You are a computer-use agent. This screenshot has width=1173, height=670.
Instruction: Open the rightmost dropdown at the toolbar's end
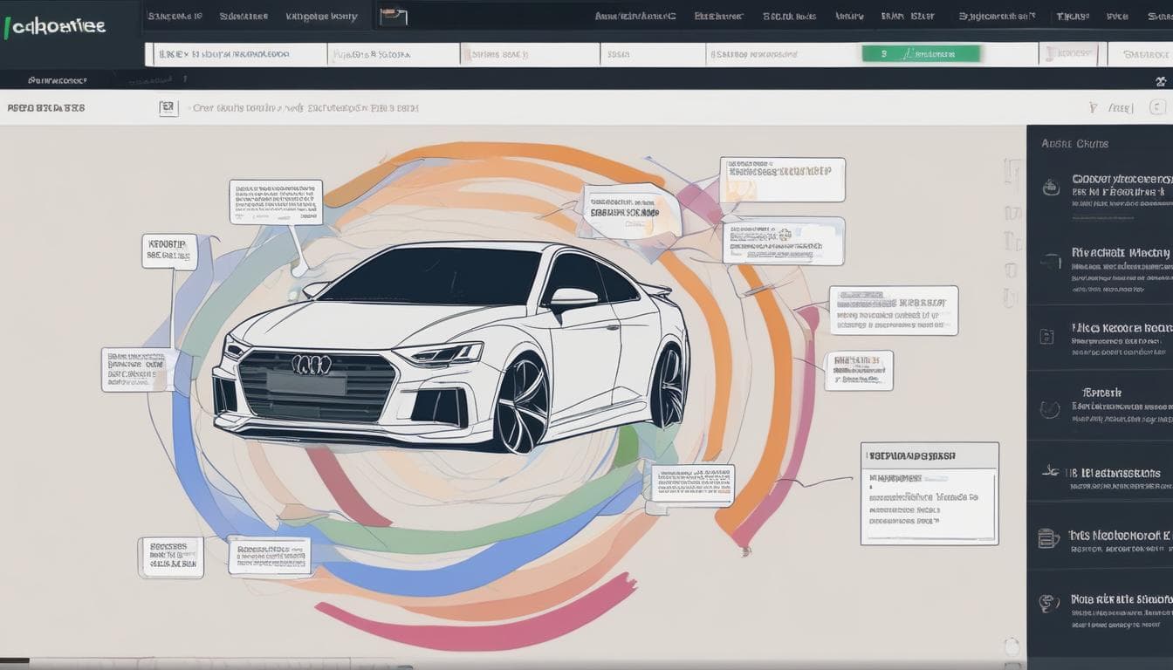click(1143, 52)
